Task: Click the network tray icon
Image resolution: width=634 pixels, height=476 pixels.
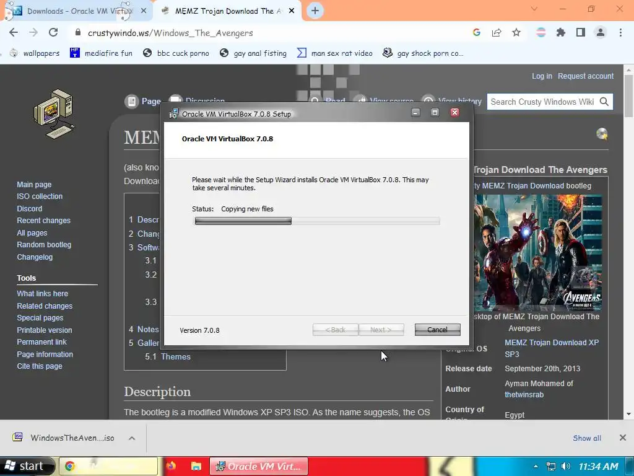Action: click(x=550, y=466)
